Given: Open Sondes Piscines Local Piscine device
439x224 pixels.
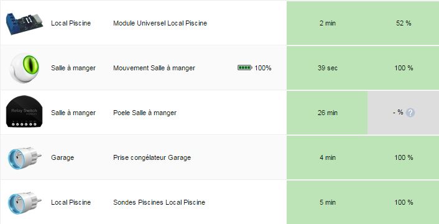Looking at the screenshot, I should pos(159,202).
